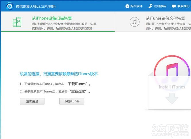This screenshot has height=139, width=191.
Task: Click heading 设备的连接、扫描需要依赖最新的iTunes版本
Action: (59, 74)
